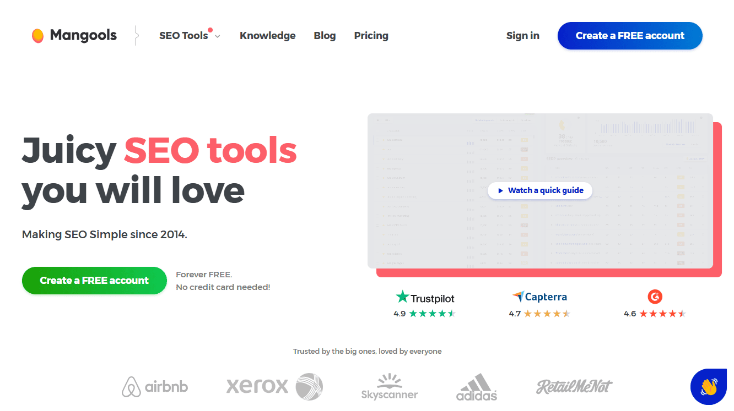The image size is (734, 411).
Task: Click the airbnb logo
Action: 155,387
